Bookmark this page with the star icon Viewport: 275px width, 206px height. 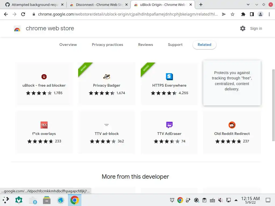[233, 14]
